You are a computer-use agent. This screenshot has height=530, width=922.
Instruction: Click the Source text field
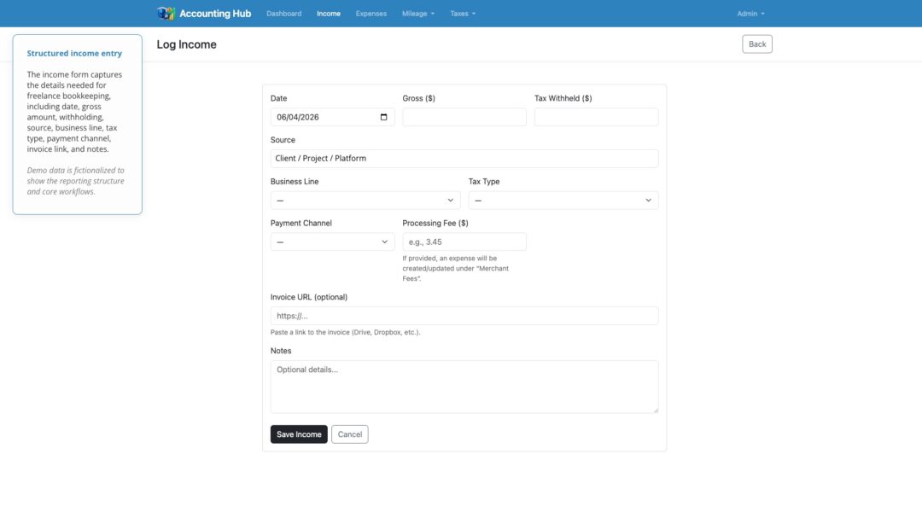464,159
